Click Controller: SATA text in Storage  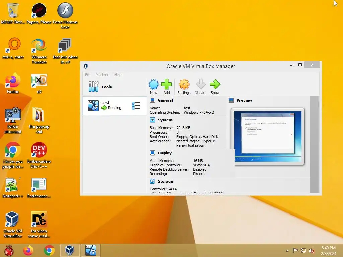pos(163,189)
